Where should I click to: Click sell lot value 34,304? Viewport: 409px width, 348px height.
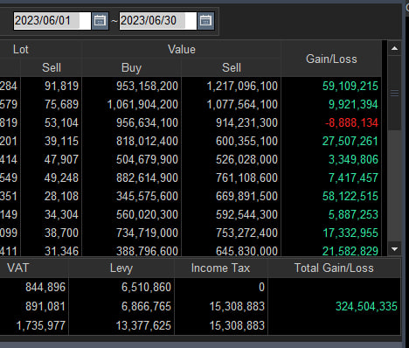point(61,214)
